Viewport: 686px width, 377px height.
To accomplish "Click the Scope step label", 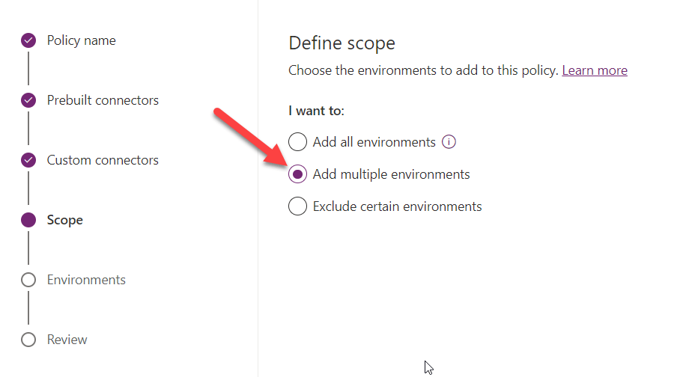I will [x=64, y=220].
